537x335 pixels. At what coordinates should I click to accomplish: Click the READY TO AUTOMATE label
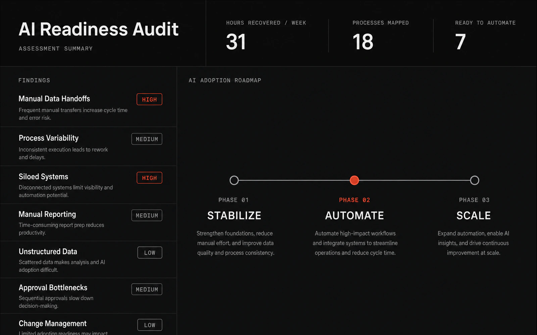pos(485,23)
